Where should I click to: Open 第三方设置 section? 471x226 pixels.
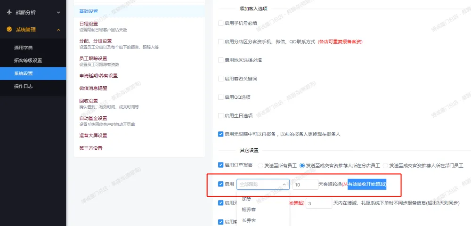point(91,148)
